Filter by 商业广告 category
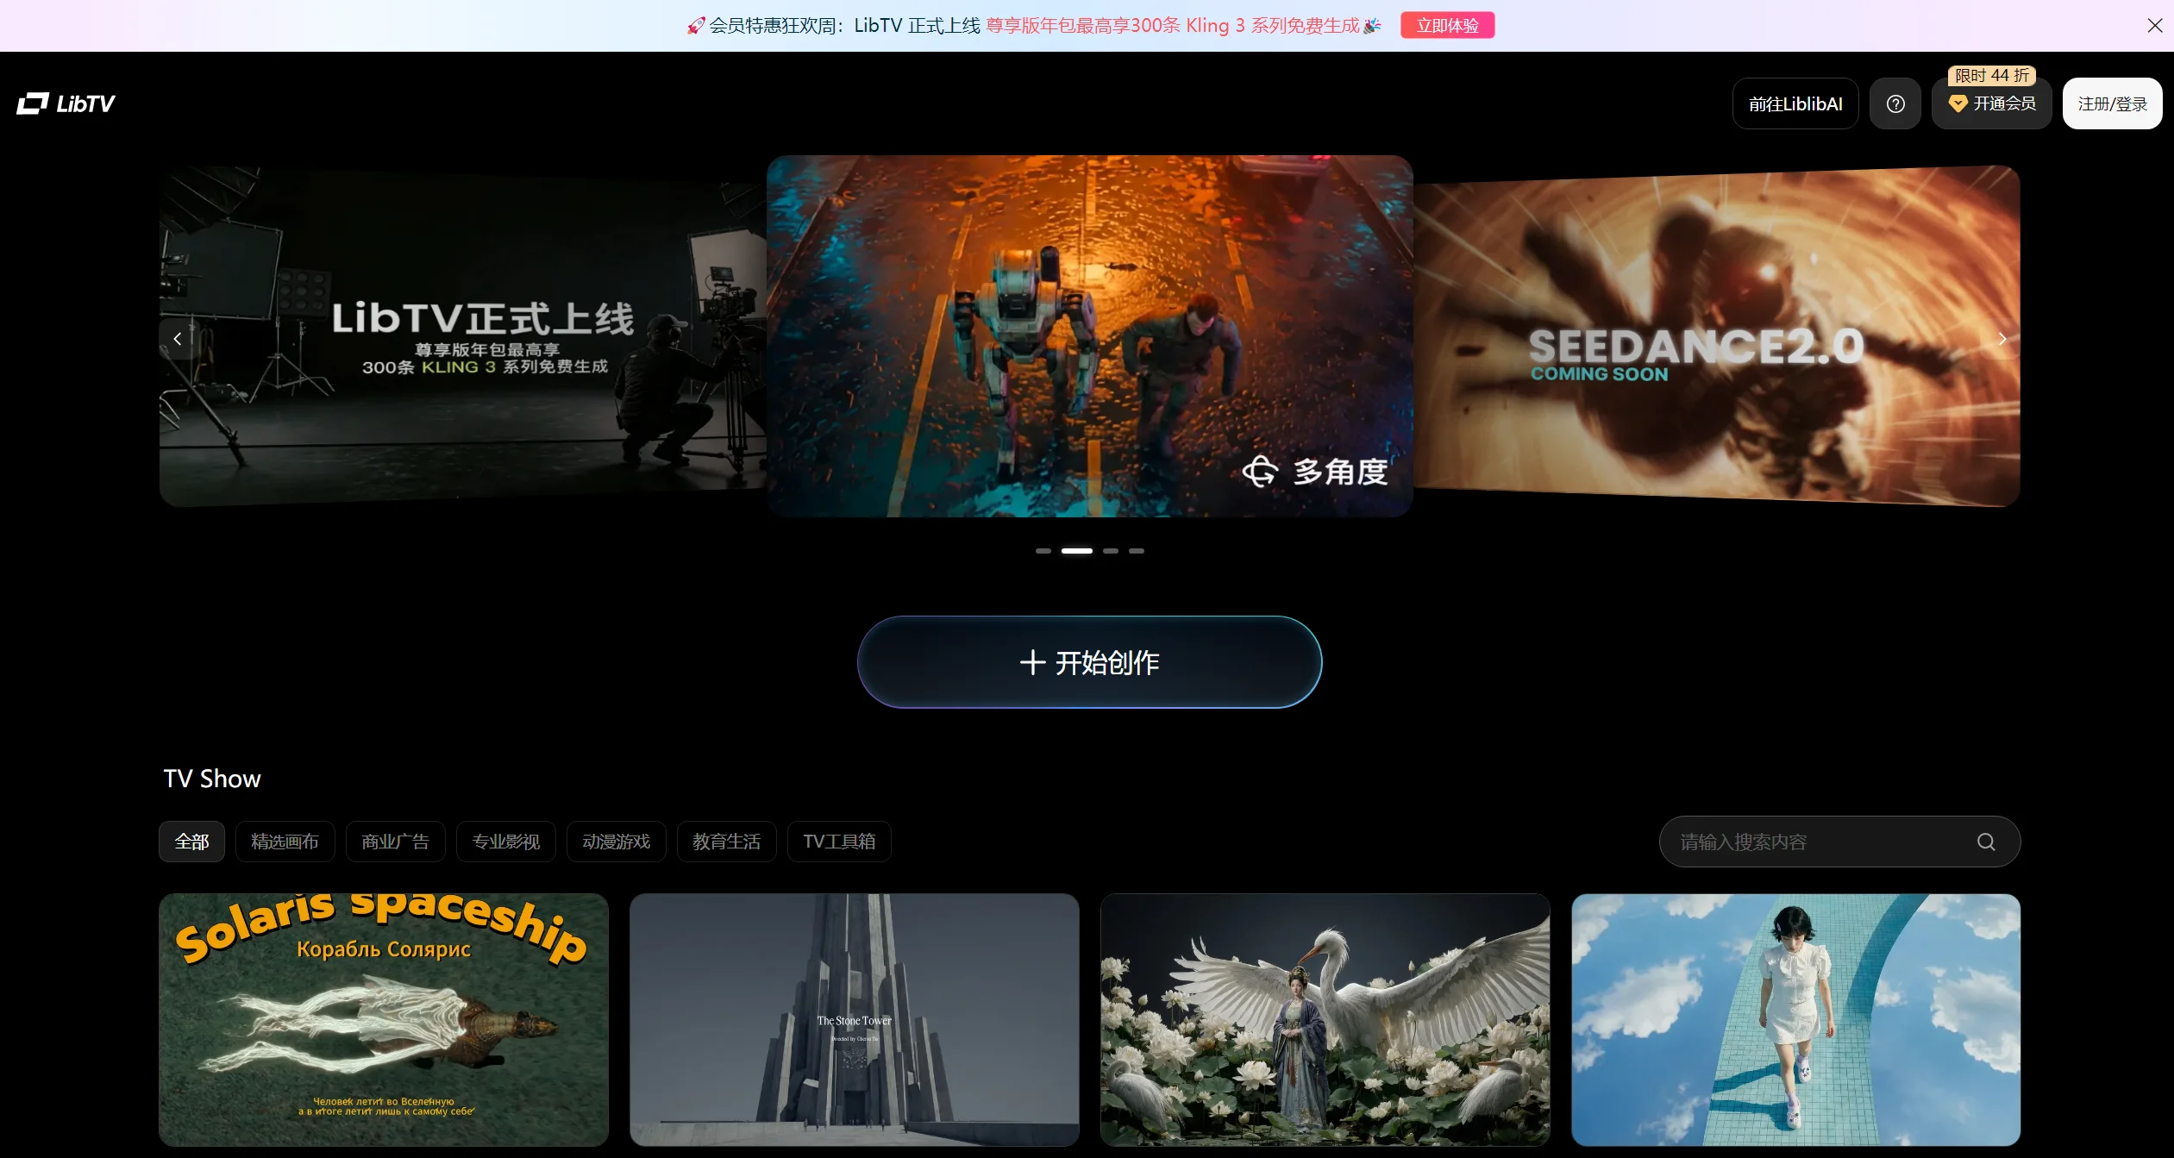2174x1158 pixels. pos(395,842)
